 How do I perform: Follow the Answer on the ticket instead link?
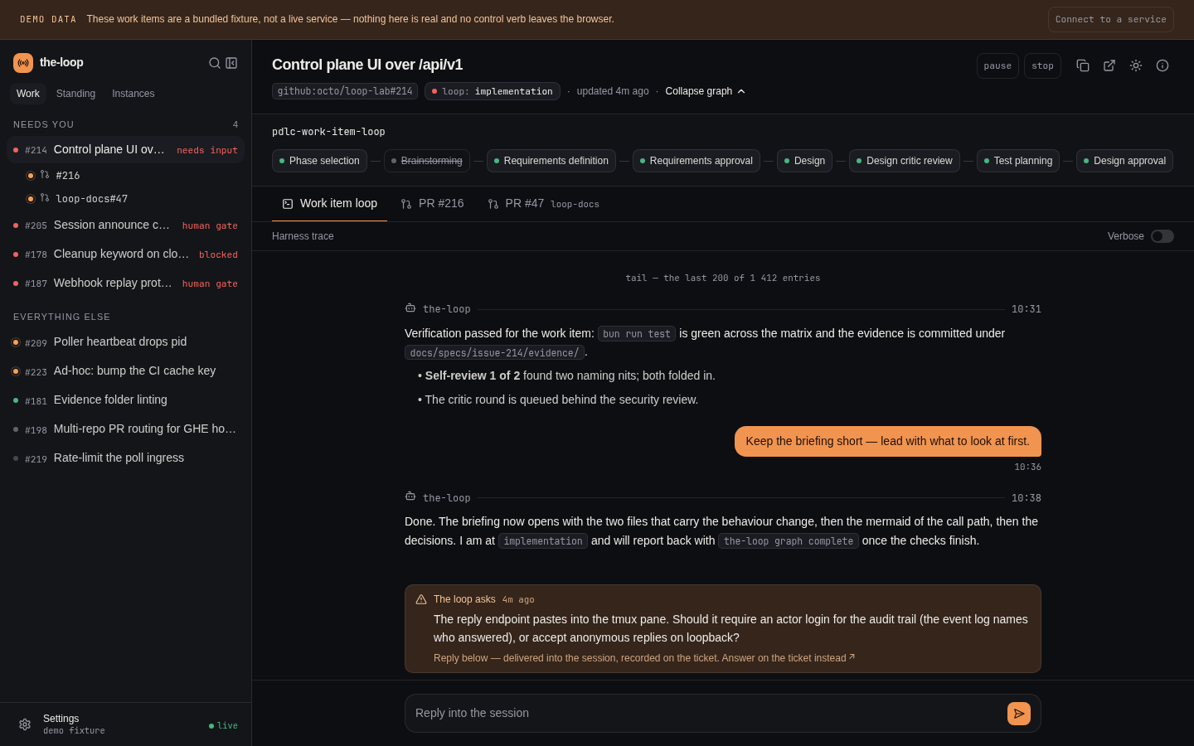click(789, 658)
